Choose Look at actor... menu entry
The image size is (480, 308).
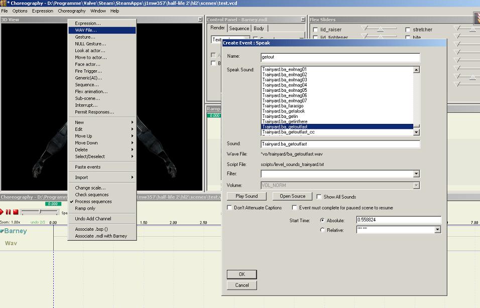click(102, 51)
